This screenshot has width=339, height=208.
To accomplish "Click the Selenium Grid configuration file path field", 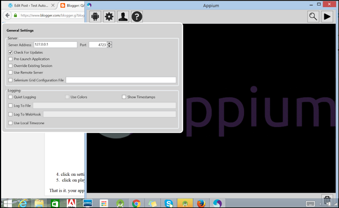I will coord(121,80).
